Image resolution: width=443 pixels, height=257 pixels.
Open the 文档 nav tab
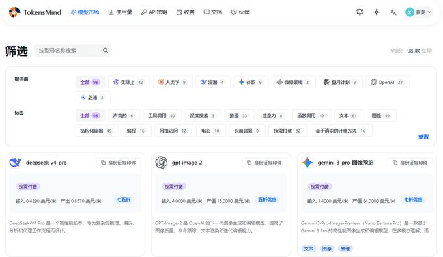tap(213, 12)
